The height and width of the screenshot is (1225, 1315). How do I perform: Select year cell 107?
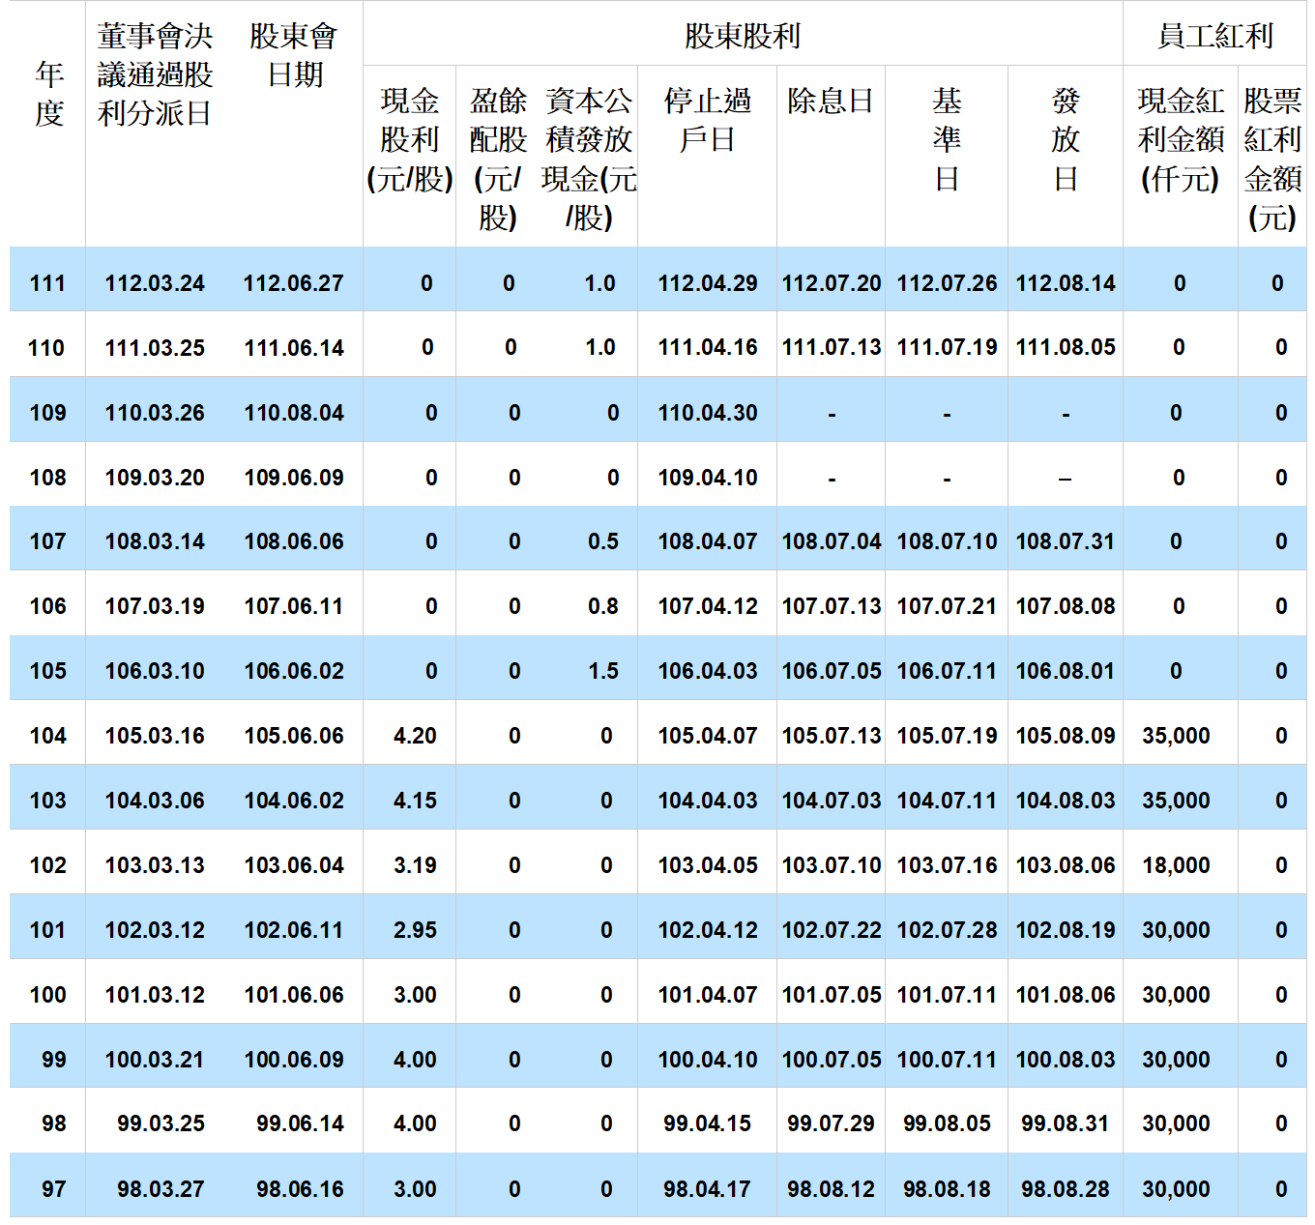coord(47,541)
